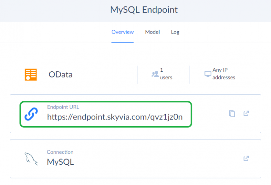Click the orange OData endpoint icon

[30, 74]
